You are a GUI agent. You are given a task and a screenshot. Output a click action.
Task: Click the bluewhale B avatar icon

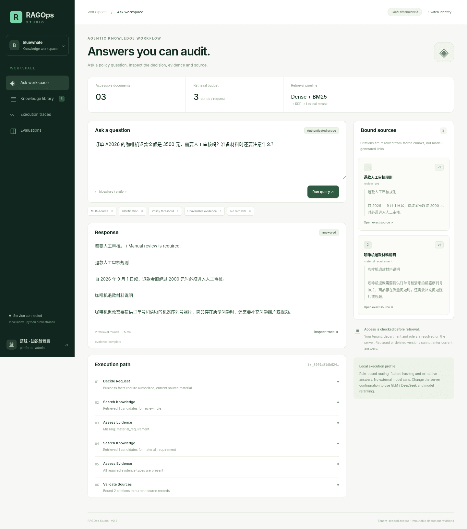click(14, 45)
